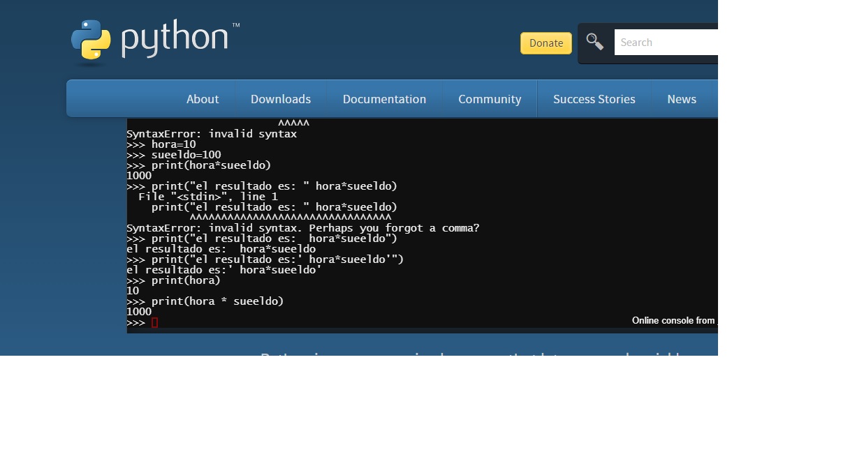Click the python wordmark in header

tap(175, 38)
